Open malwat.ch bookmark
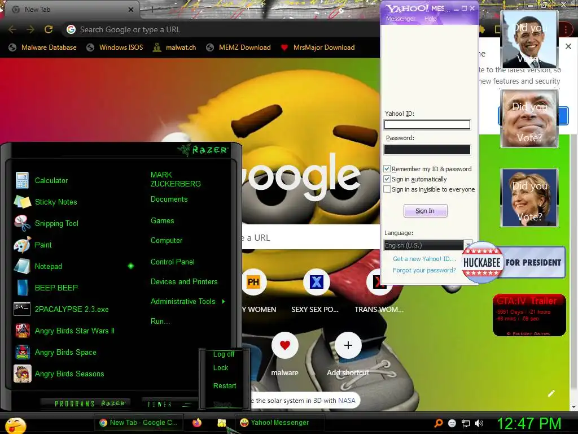Screen dimensions: 578x434 point(174,47)
